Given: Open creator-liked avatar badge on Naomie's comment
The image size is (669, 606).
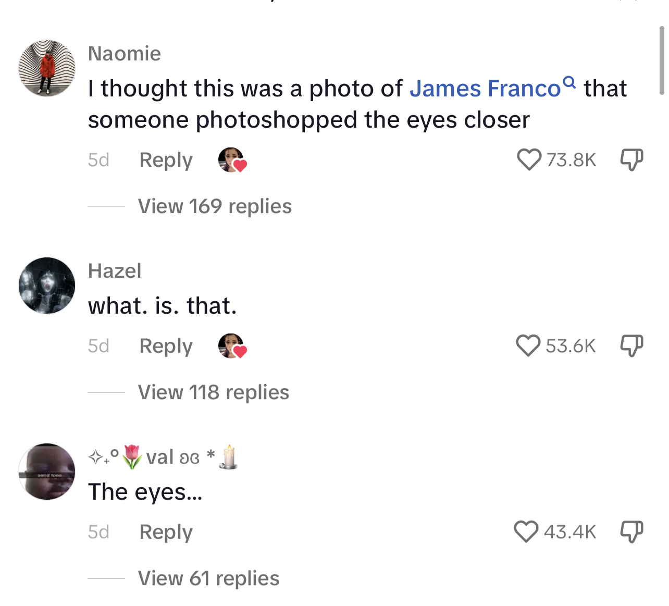Looking at the screenshot, I should pyautogui.click(x=232, y=160).
